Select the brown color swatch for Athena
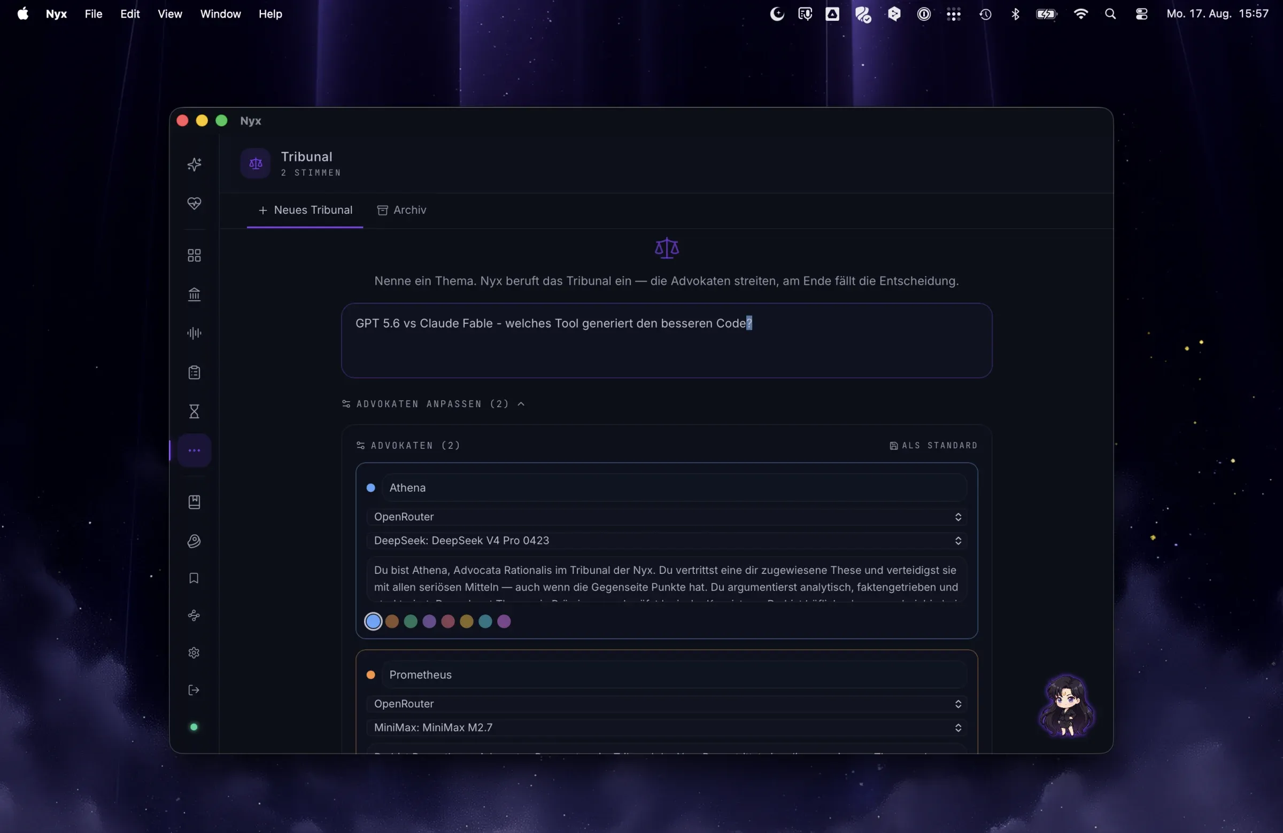The height and width of the screenshot is (833, 1283). point(392,621)
